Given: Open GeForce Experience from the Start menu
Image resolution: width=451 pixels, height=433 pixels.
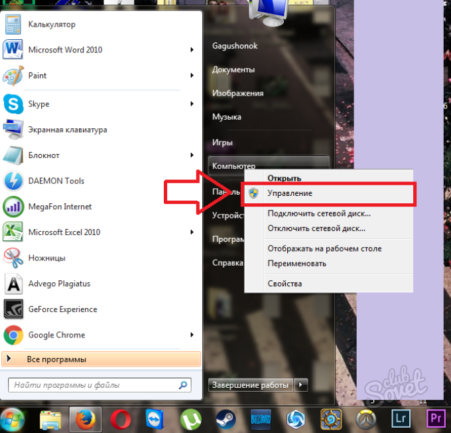Looking at the screenshot, I should pos(62,309).
